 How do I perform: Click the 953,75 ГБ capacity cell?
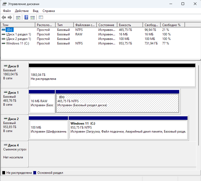click(125, 43)
